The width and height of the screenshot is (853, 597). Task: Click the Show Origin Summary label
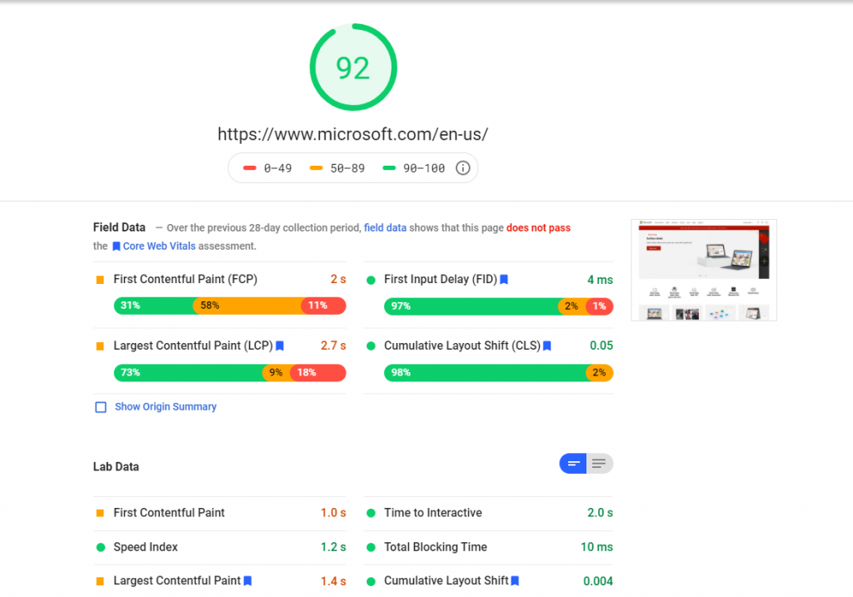coord(166,406)
